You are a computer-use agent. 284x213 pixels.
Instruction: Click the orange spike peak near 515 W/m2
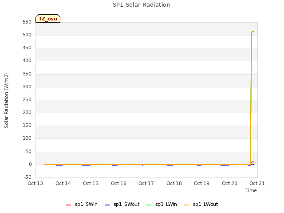point(252,32)
